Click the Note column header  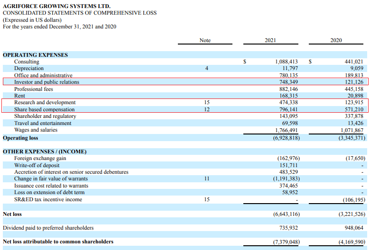[205, 40]
